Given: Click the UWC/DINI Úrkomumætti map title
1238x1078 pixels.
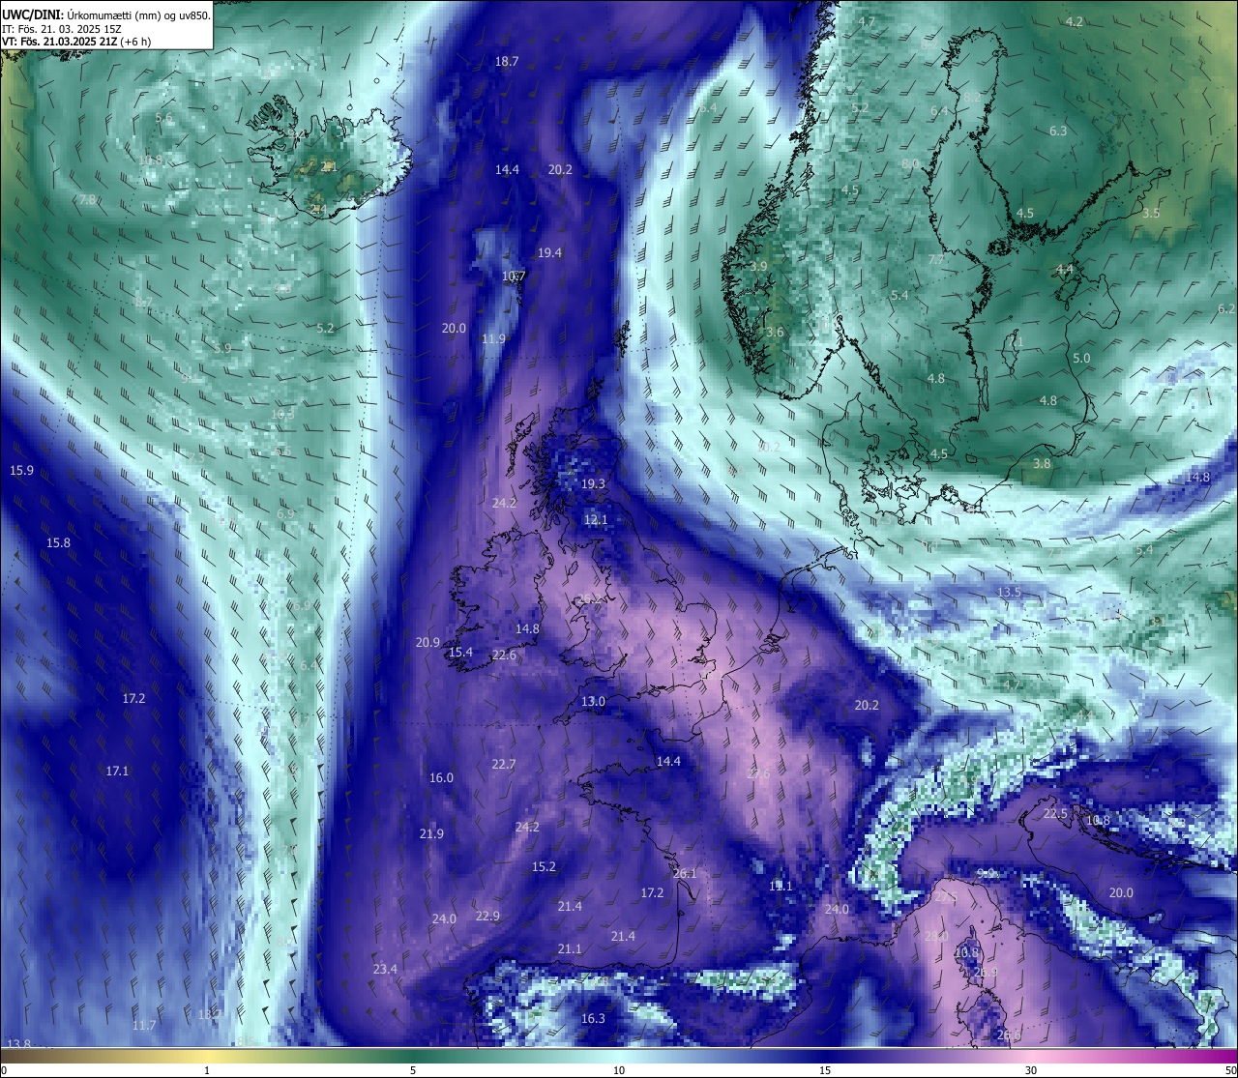Looking at the screenshot, I should coord(104,15).
